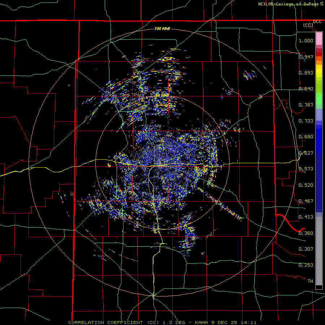Pick the lavender swatch beside 0.733
The image size is (325, 325).
point(319,114)
